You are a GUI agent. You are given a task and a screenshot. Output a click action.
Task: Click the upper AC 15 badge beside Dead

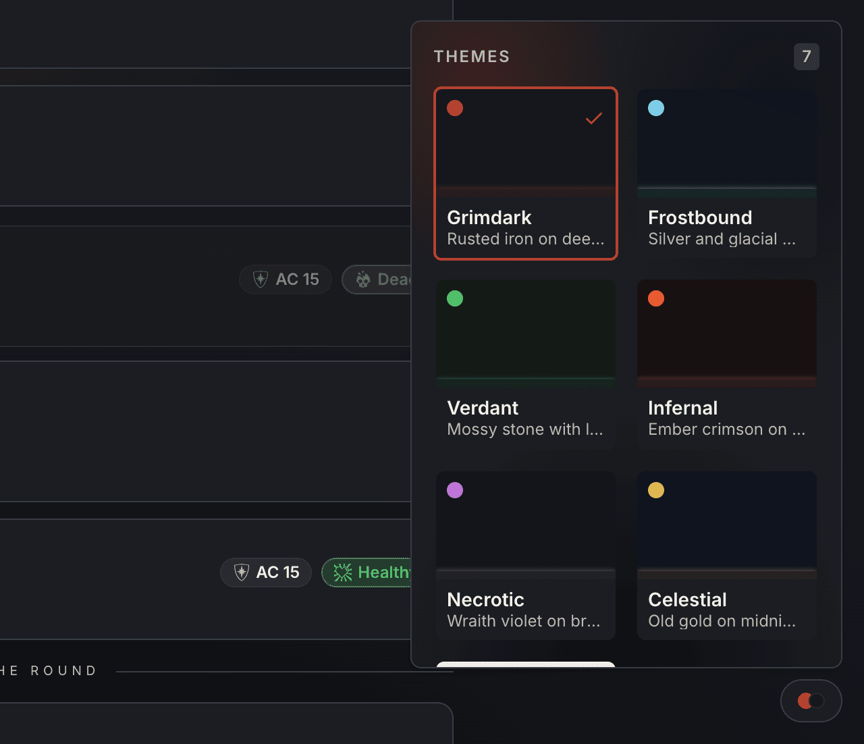pos(286,280)
